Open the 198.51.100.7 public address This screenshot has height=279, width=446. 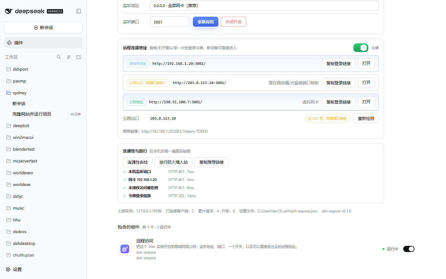pos(366,102)
